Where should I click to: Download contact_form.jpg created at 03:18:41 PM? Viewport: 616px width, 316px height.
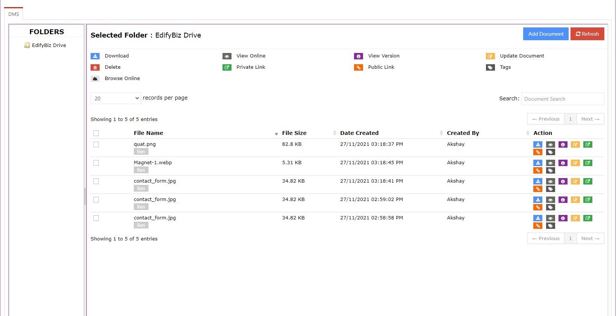(538, 181)
